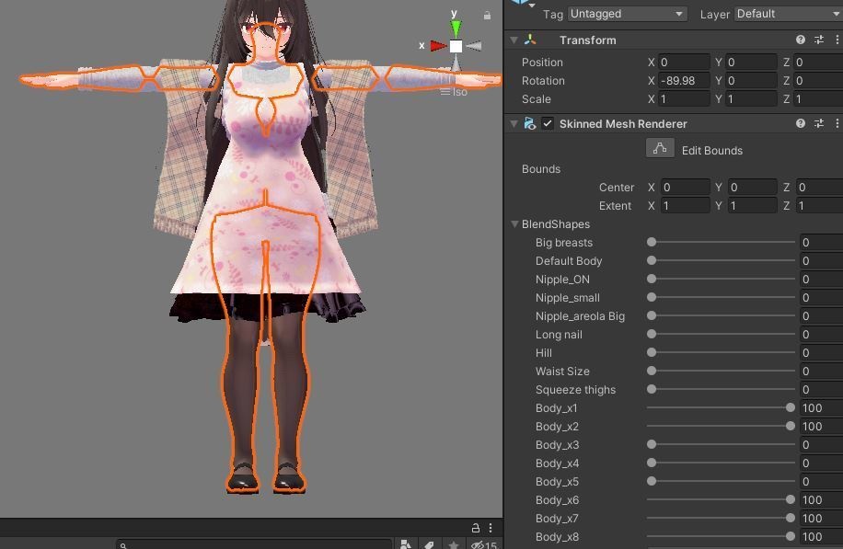843x549 pixels.
Task: Enable the Skinned Mesh Renderer component
Action: click(546, 123)
